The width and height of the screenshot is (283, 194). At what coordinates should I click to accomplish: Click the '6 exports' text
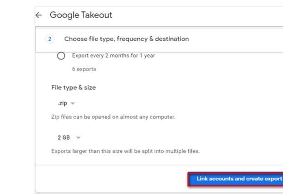click(84, 69)
